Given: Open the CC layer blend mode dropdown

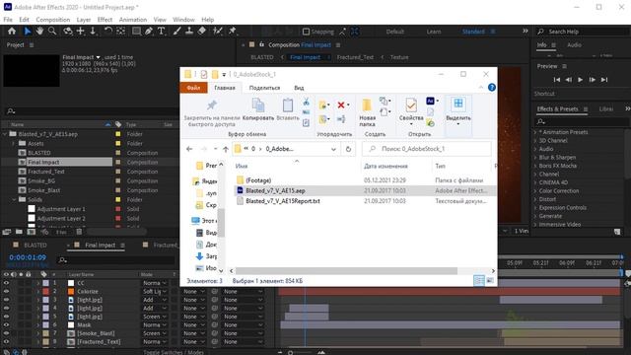Looking at the screenshot, I should pyautogui.click(x=155, y=283).
